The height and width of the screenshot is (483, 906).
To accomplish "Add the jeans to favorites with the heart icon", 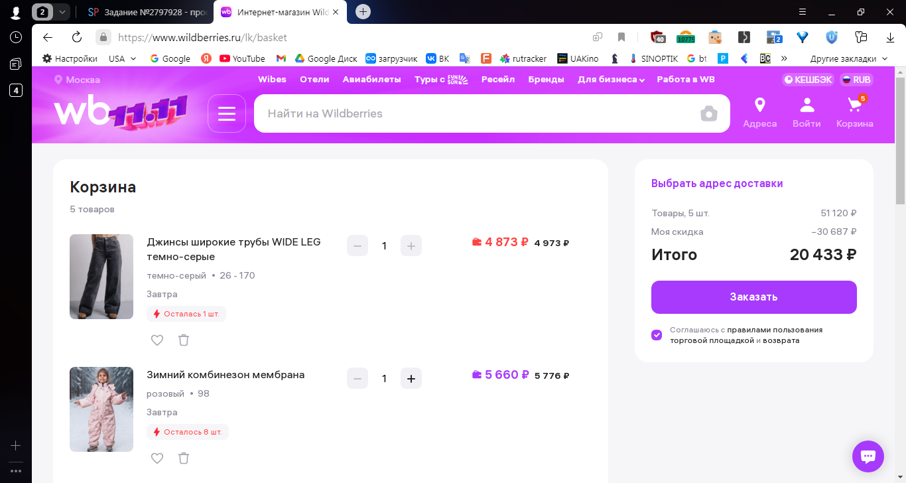I will [x=157, y=340].
